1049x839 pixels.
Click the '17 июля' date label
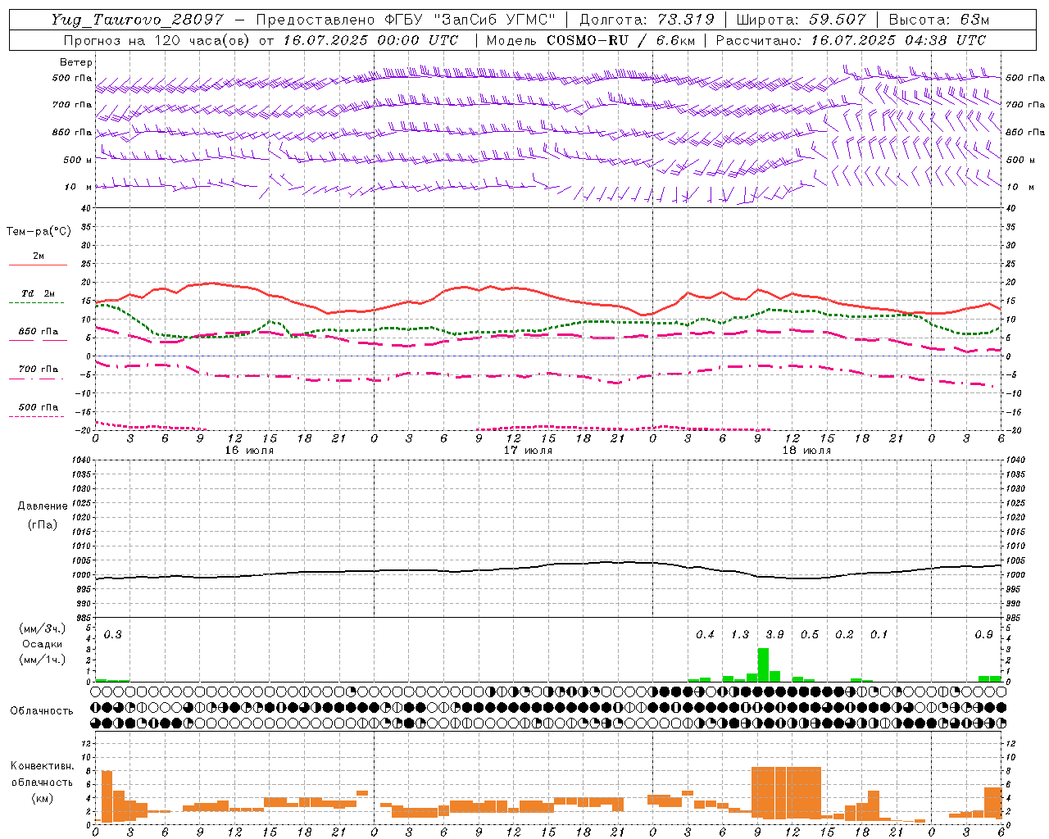click(529, 451)
